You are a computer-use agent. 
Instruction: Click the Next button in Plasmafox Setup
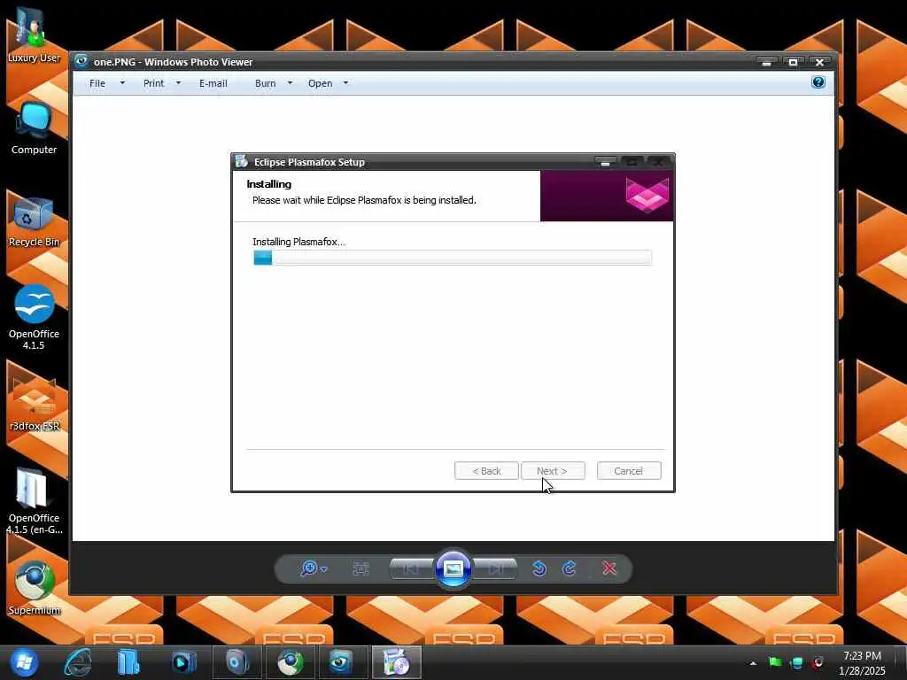[553, 471]
